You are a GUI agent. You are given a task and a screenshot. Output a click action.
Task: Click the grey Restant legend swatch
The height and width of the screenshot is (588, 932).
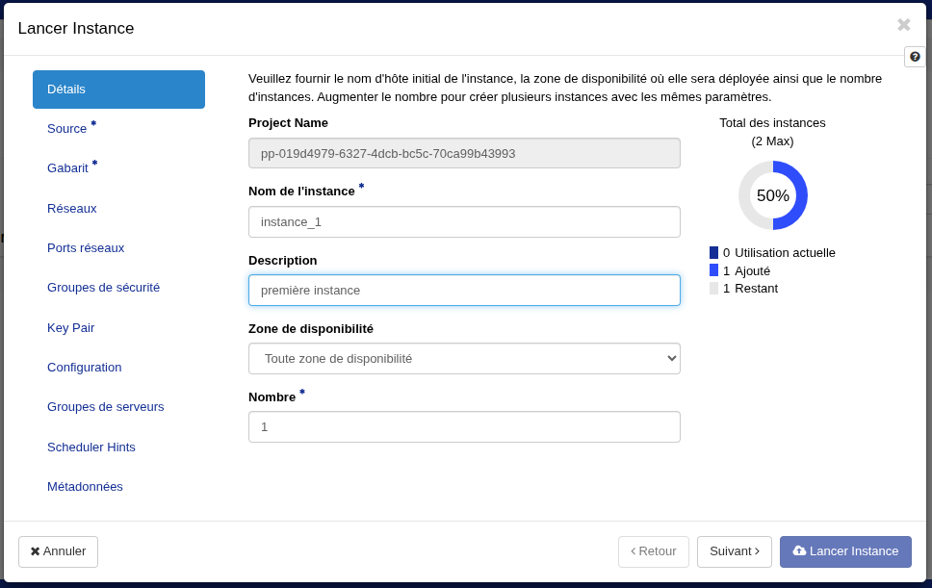(x=713, y=288)
